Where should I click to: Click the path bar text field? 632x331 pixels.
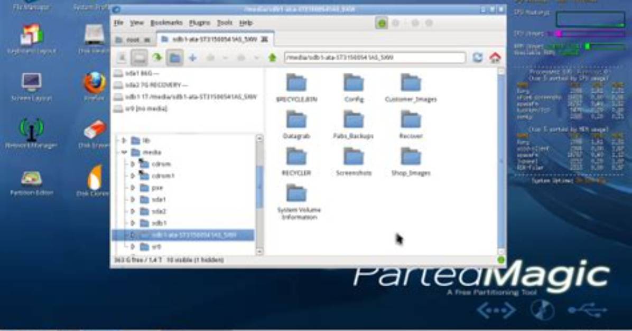(x=375, y=57)
